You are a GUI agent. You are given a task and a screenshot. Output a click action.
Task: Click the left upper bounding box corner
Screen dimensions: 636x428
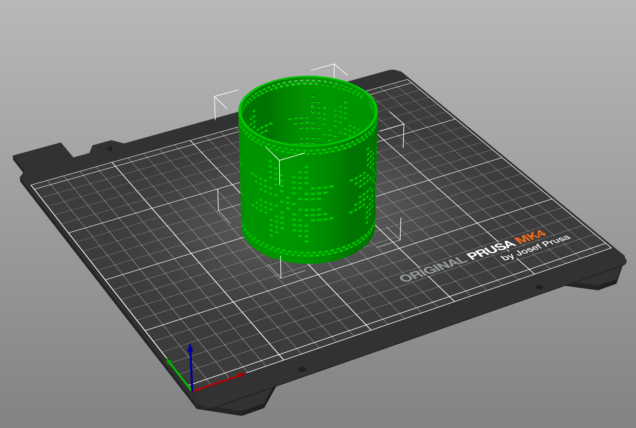[x=215, y=97]
